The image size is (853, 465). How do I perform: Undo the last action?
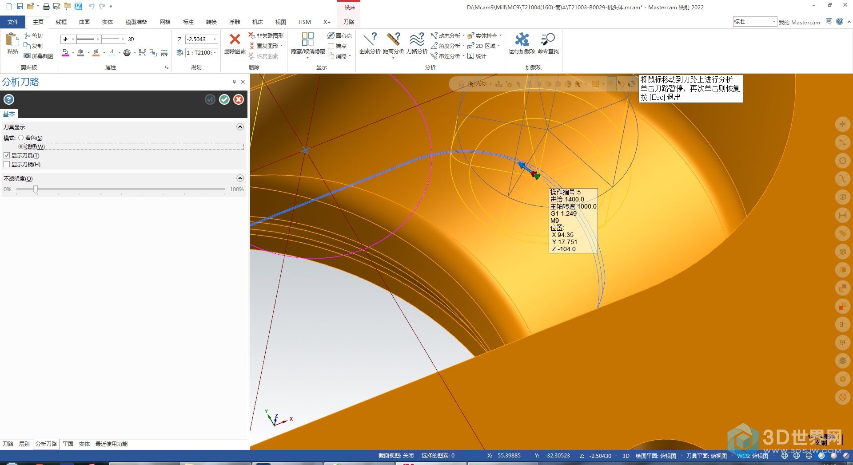click(92, 6)
